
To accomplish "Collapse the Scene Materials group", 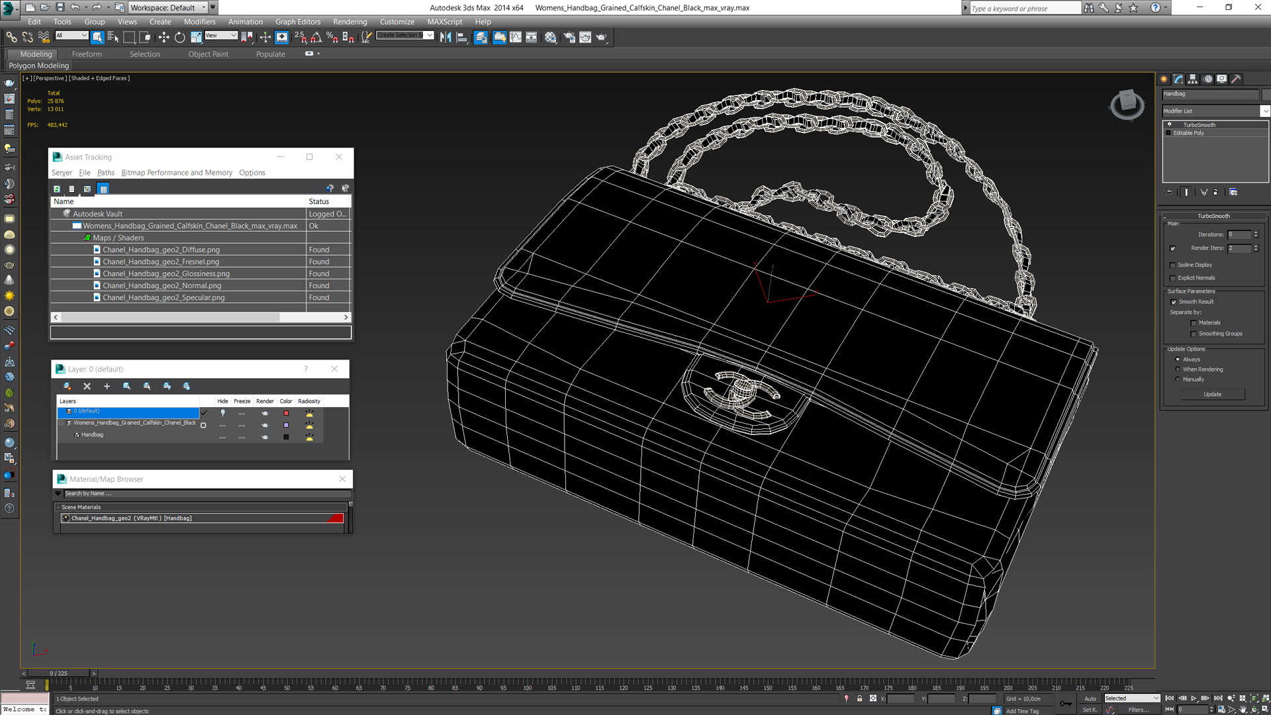I will (58, 507).
